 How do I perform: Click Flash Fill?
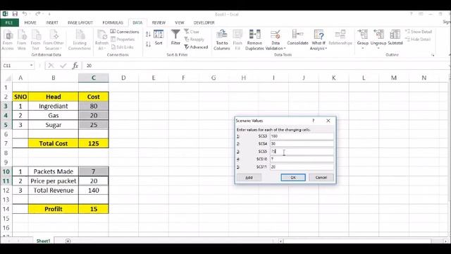point(237,40)
